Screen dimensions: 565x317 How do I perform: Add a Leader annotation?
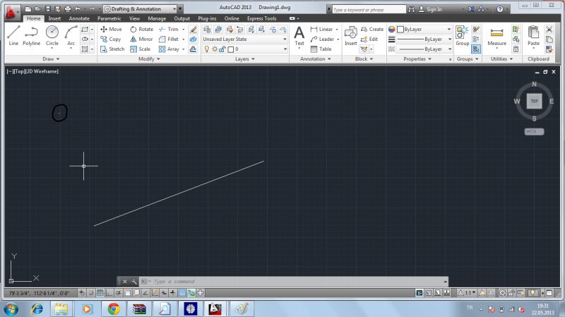323,39
